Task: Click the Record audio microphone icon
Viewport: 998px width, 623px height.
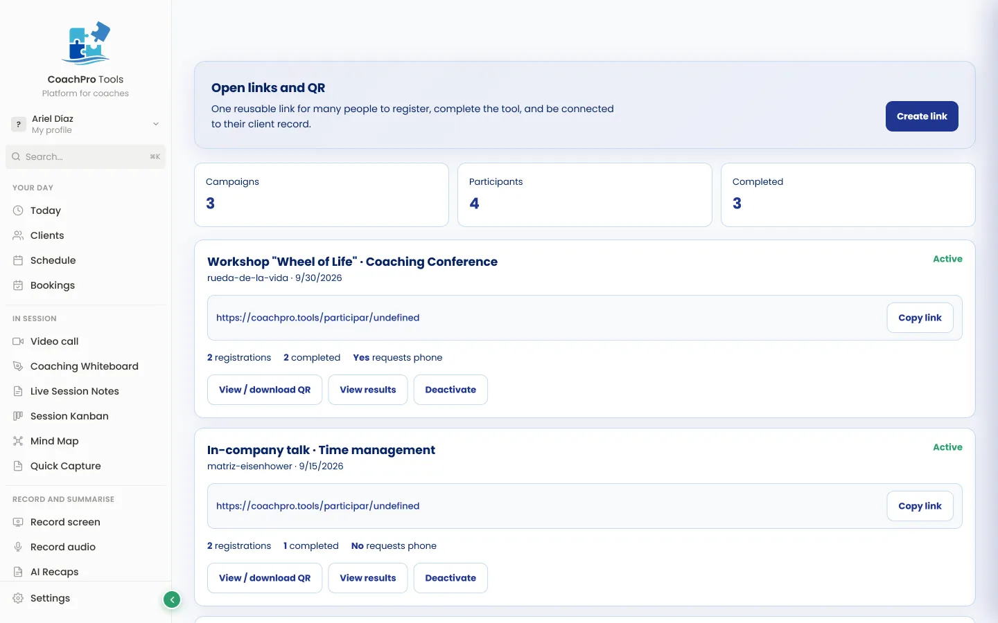Action: (x=18, y=547)
